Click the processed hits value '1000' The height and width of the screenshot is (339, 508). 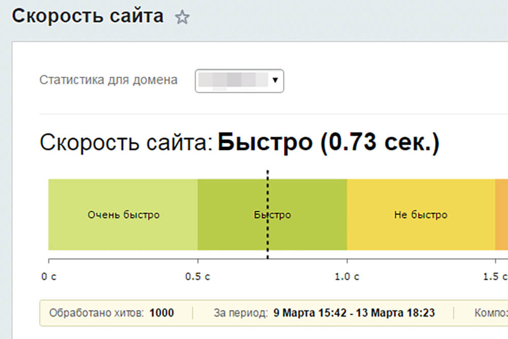point(162,313)
